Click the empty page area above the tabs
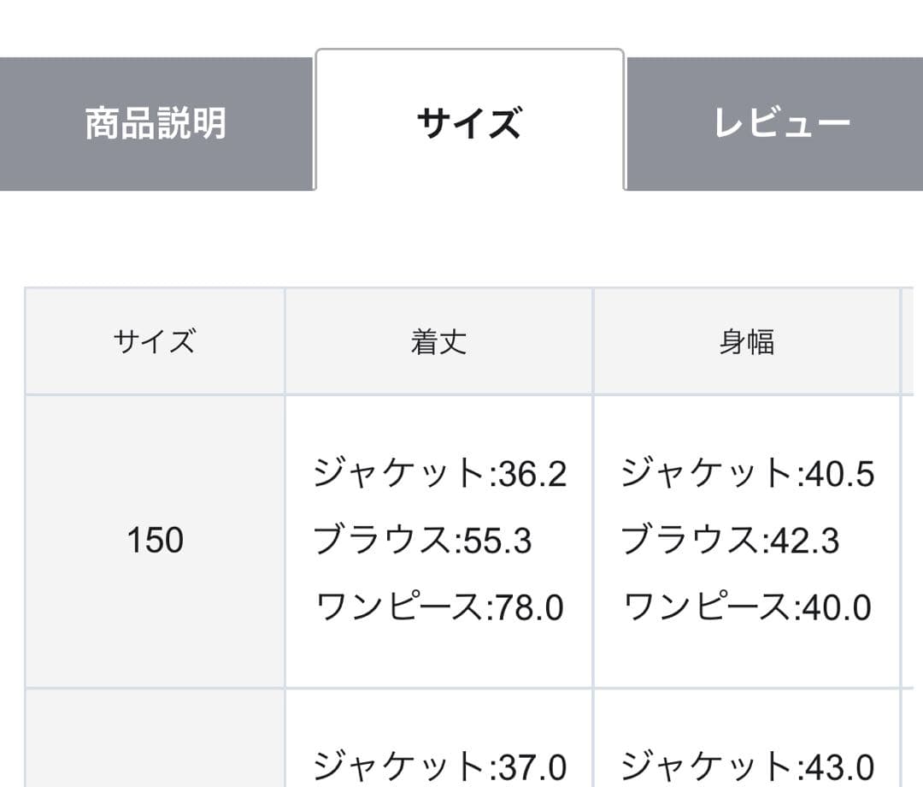This screenshot has width=923, height=787. [461, 24]
